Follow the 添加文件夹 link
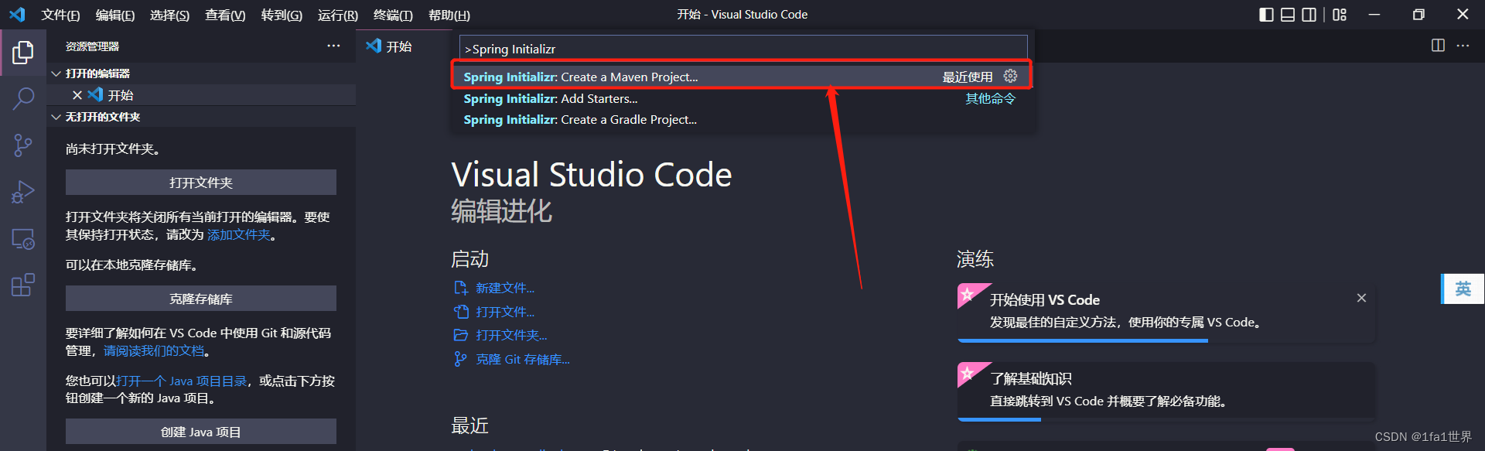The width and height of the screenshot is (1485, 451). [x=239, y=234]
